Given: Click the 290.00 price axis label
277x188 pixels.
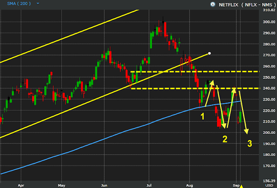Looking at the screenshot, I should (x=269, y=33).
